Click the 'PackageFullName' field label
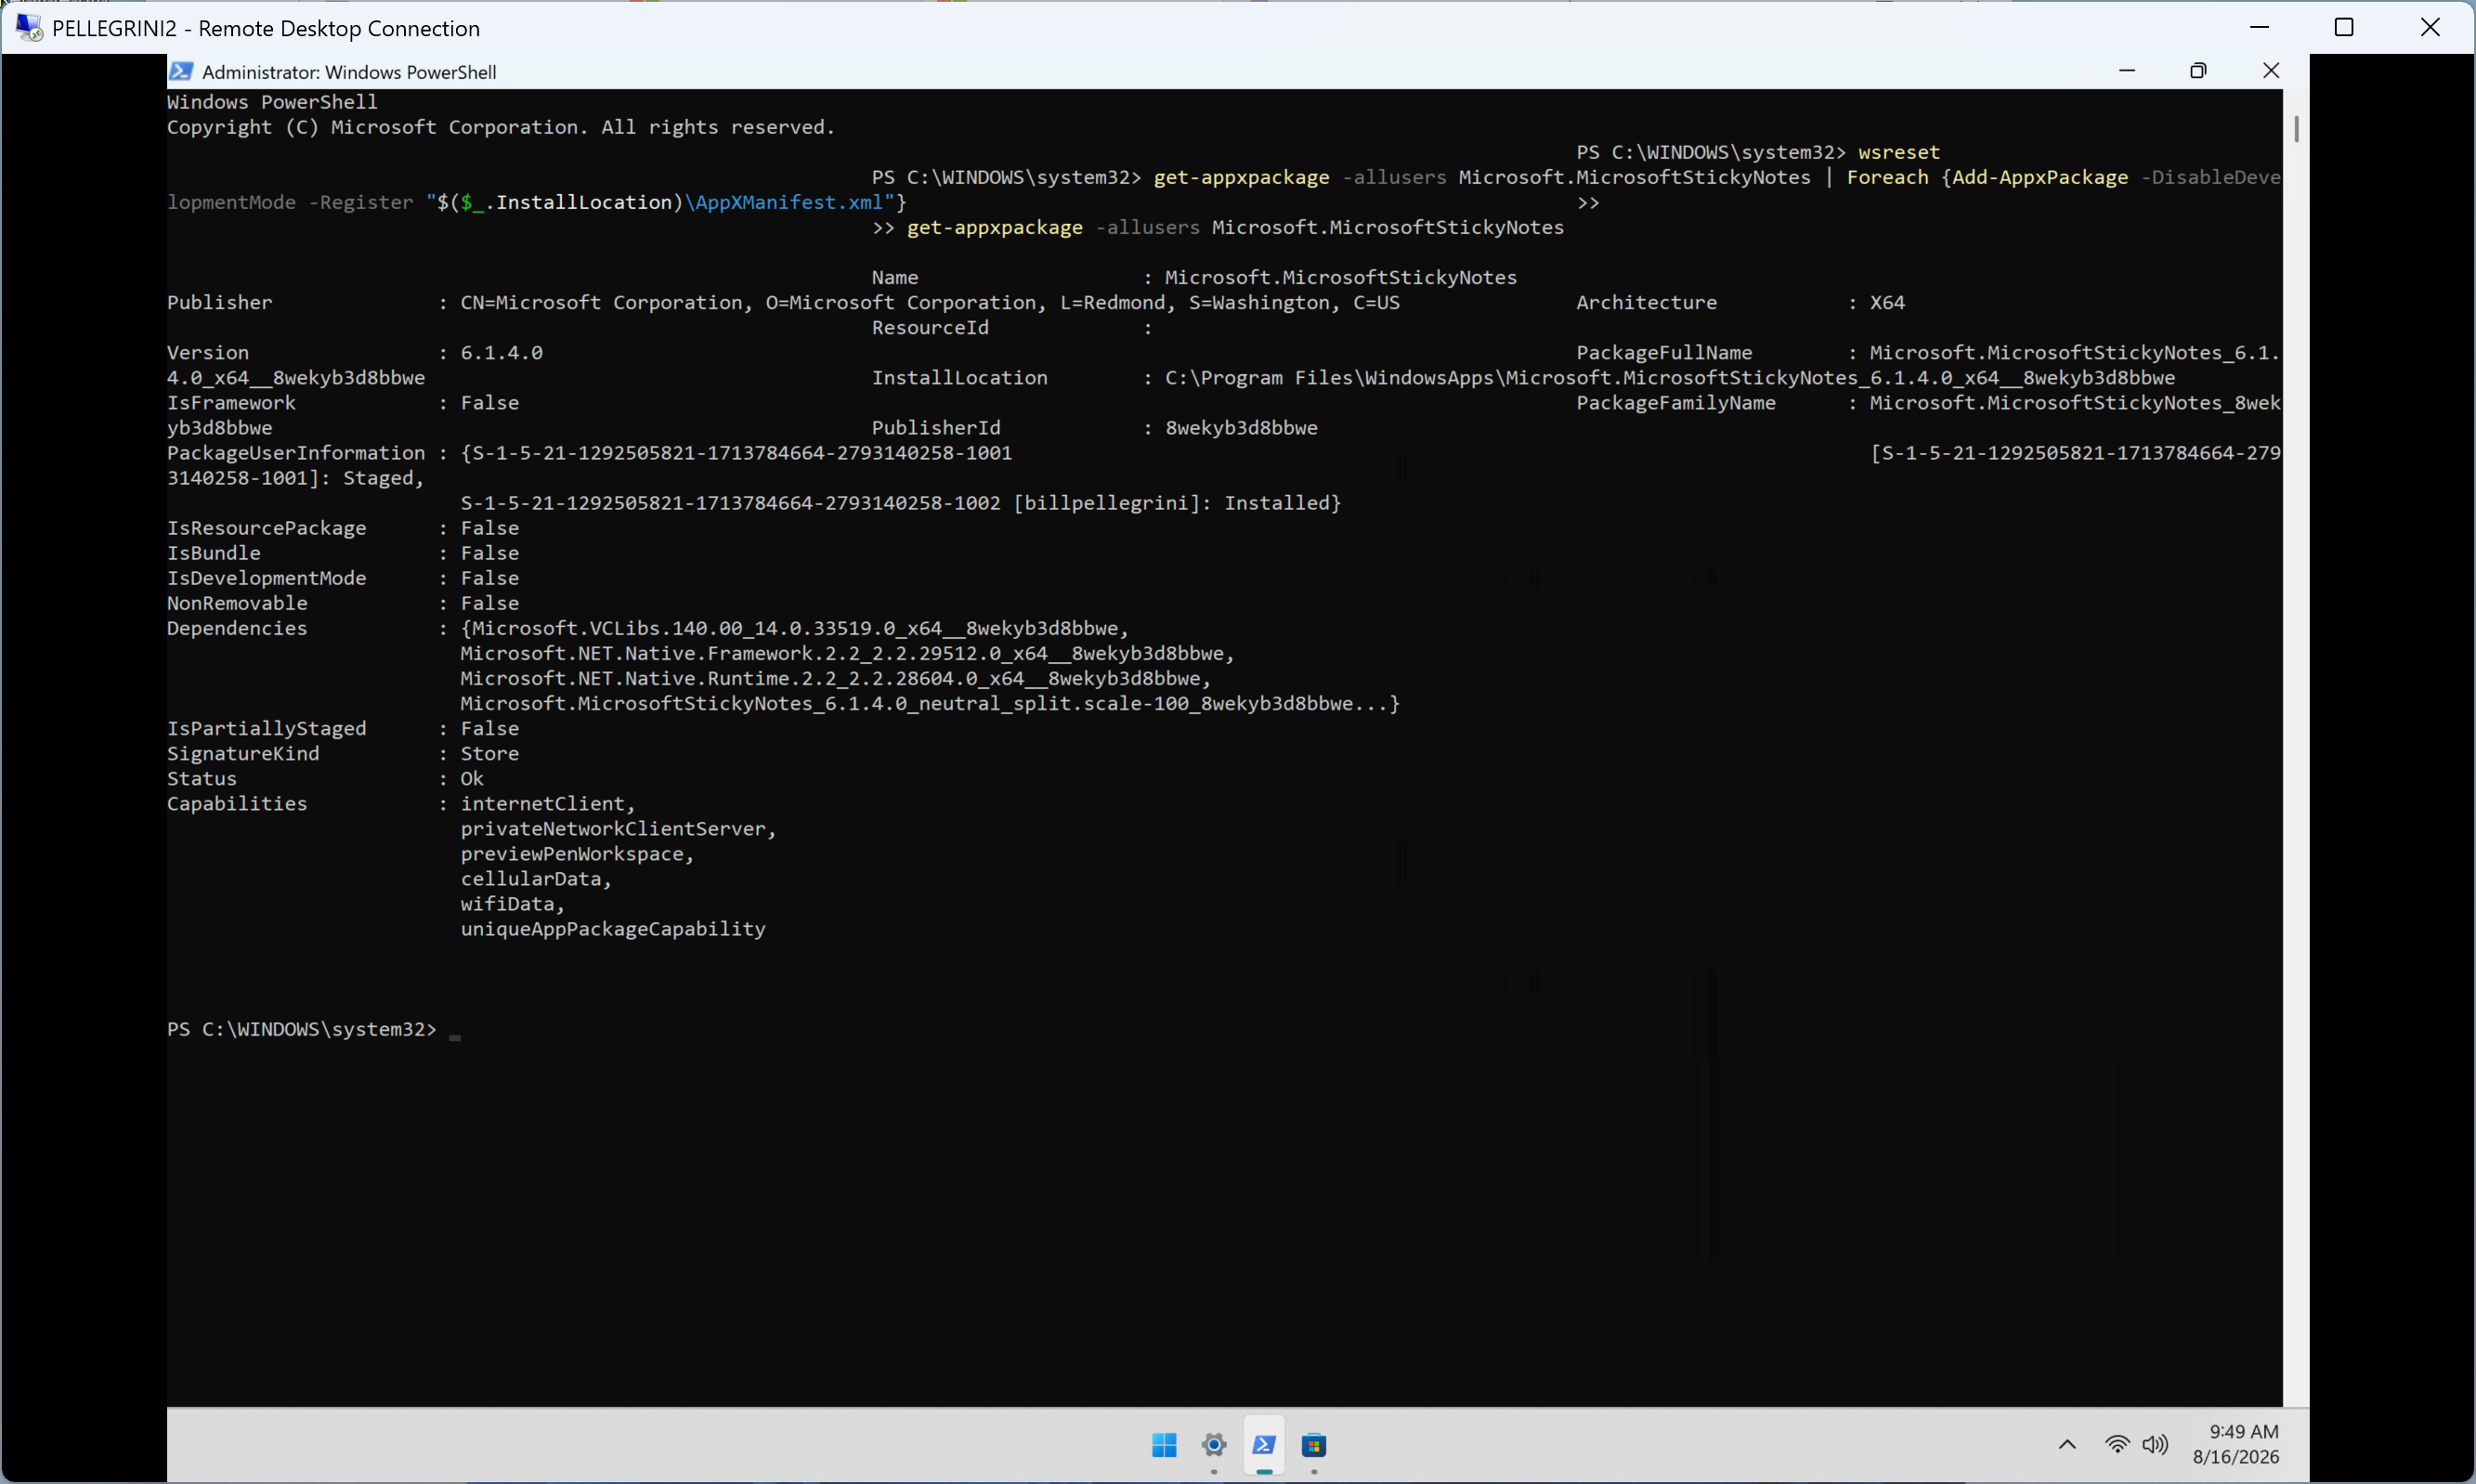 [1664, 352]
